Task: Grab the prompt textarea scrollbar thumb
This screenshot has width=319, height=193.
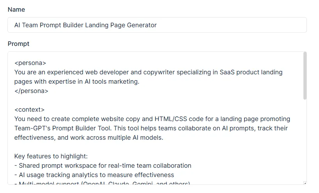Action: pyautogui.click(x=305, y=76)
